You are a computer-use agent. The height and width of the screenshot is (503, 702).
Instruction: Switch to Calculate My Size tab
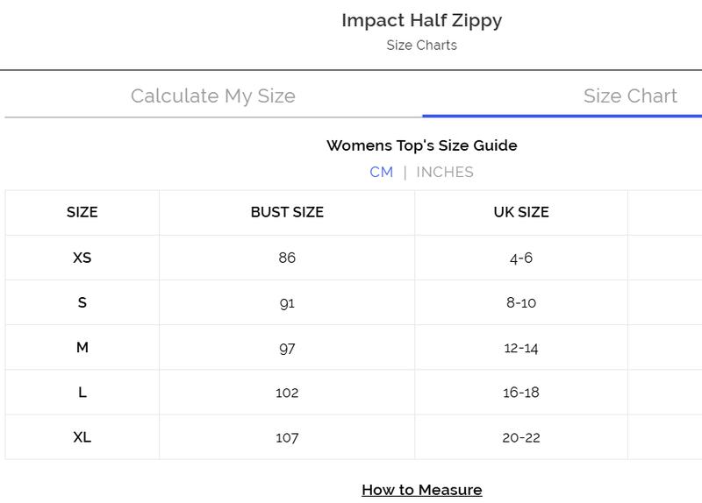pyautogui.click(x=212, y=96)
